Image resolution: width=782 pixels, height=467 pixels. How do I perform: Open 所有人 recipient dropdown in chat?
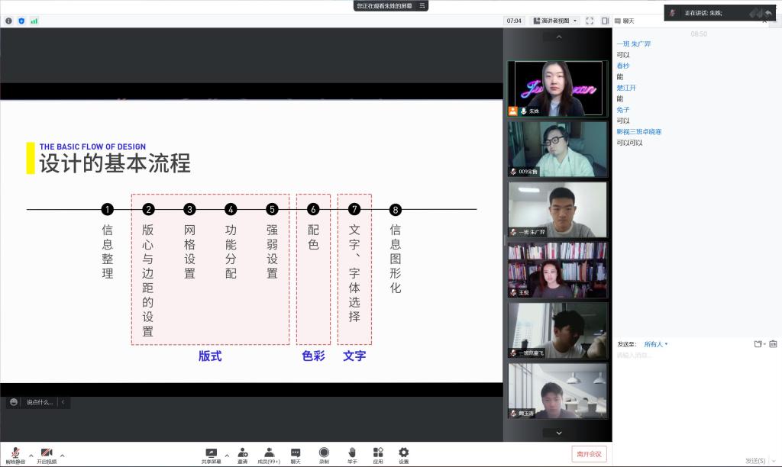[x=655, y=344]
